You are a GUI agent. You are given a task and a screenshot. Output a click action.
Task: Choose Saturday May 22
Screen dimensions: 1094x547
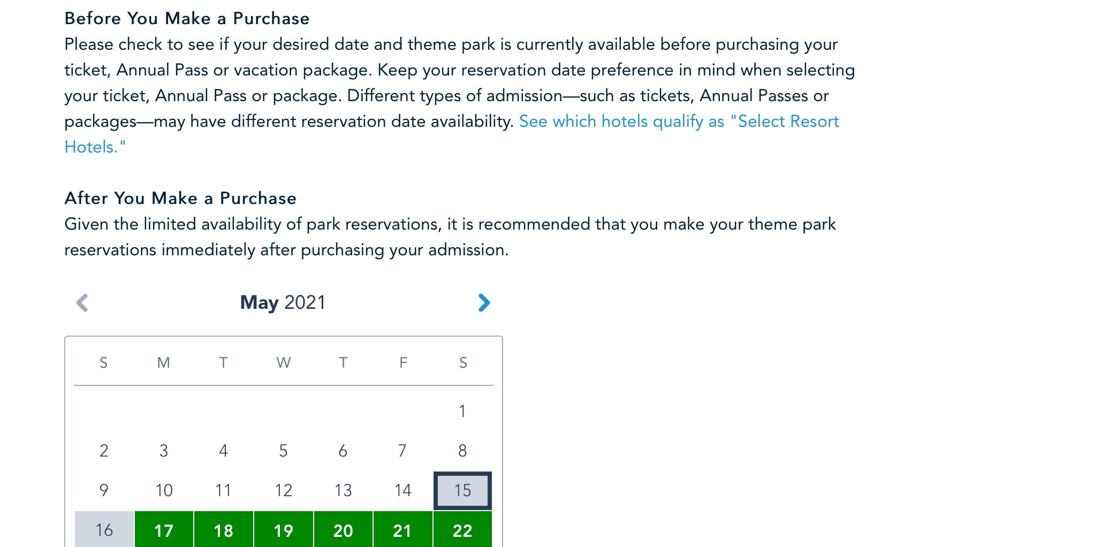coord(462,530)
